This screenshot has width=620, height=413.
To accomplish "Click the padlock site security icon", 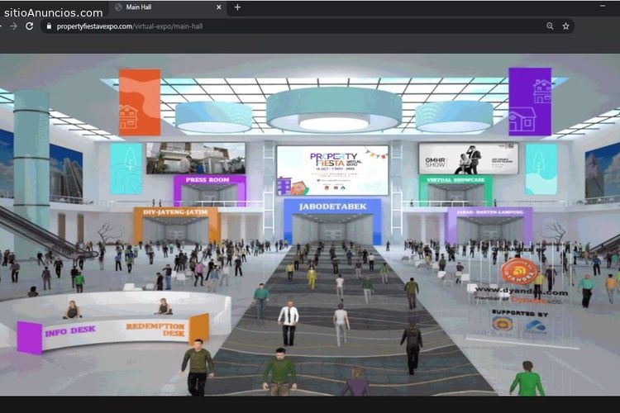I will pos(49,26).
